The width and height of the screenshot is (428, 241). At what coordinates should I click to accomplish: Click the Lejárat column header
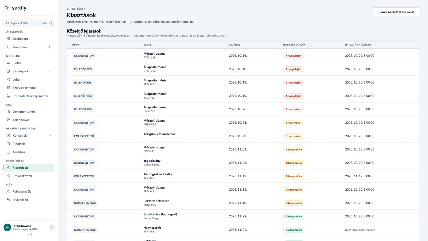coord(235,45)
